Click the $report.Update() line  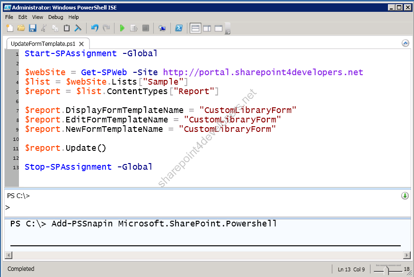65,148
